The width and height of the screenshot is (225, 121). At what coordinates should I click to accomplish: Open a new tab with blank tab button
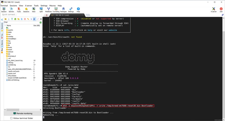88,15
